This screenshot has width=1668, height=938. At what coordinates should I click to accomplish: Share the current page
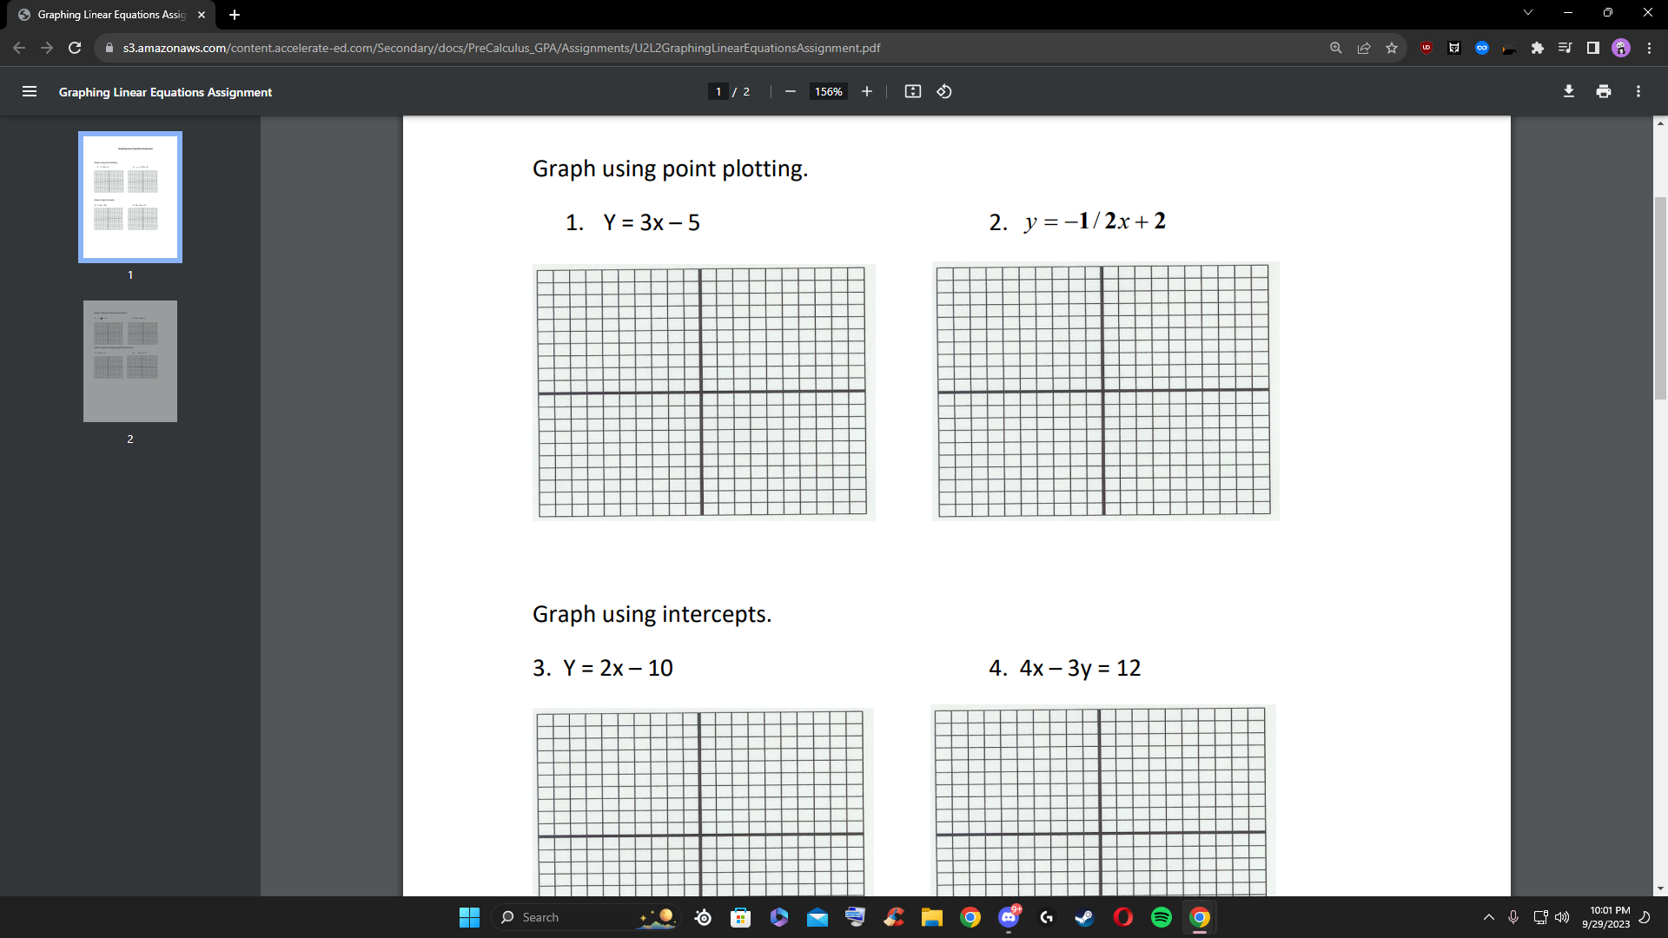pyautogui.click(x=1364, y=48)
